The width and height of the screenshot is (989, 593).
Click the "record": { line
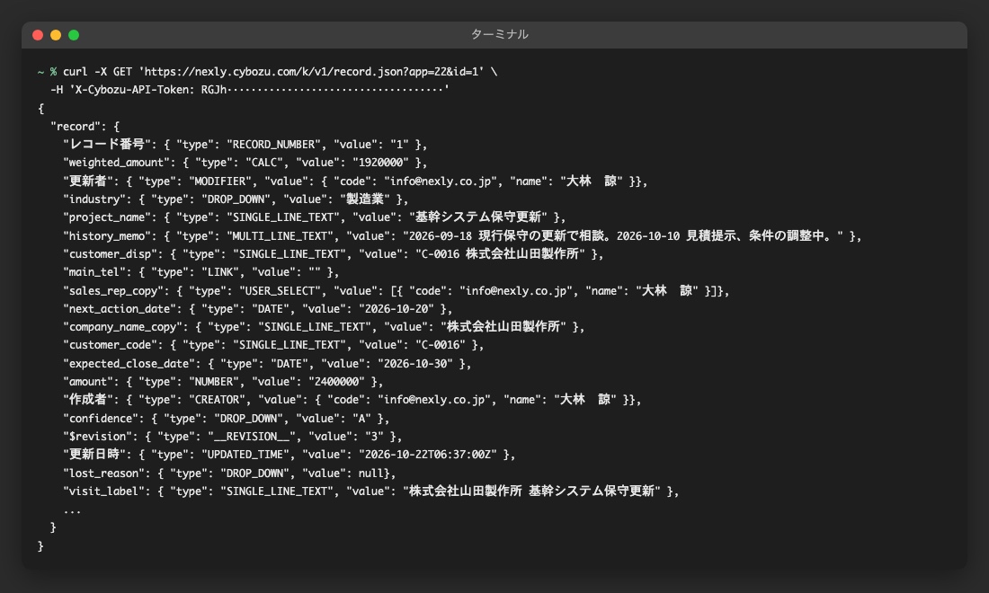(x=85, y=127)
